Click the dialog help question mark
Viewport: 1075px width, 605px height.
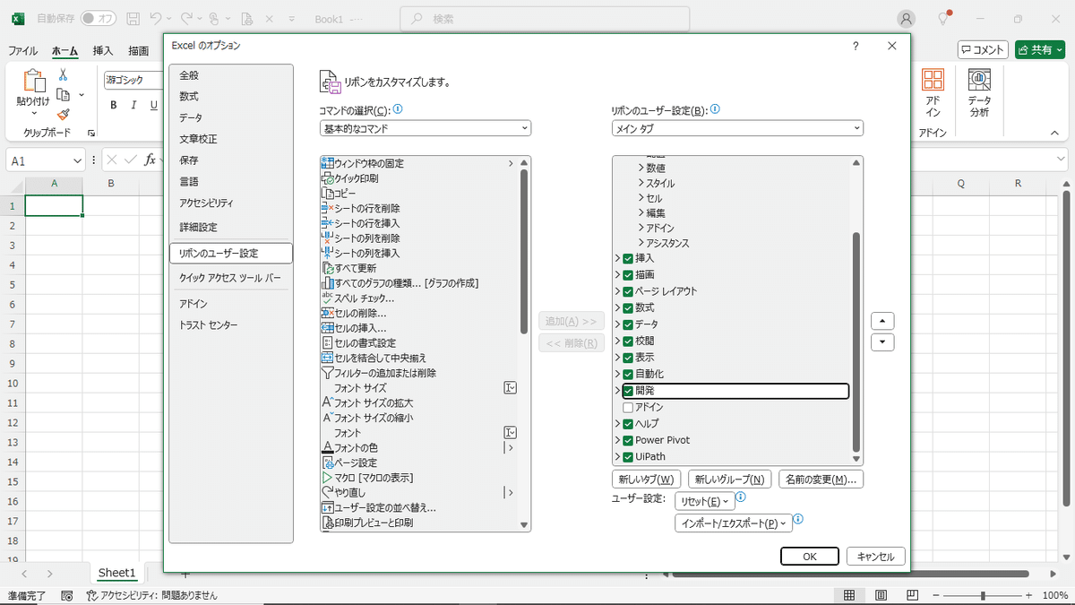(x=856, y=46)
